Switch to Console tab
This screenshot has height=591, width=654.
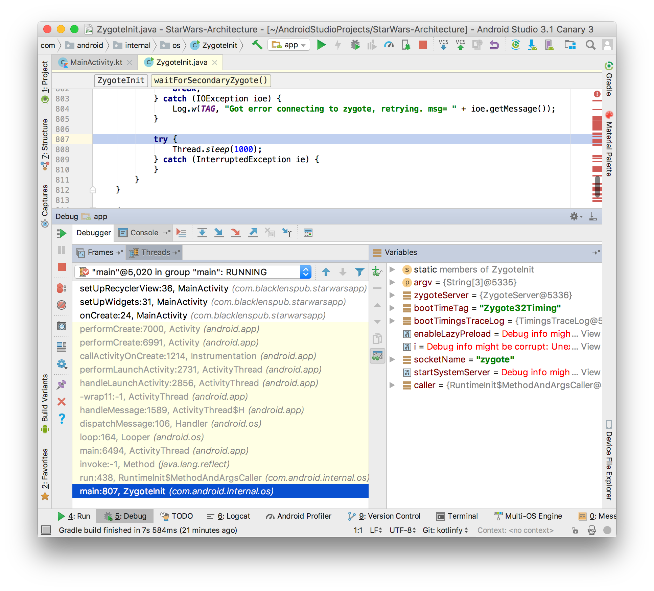point(144,233)
